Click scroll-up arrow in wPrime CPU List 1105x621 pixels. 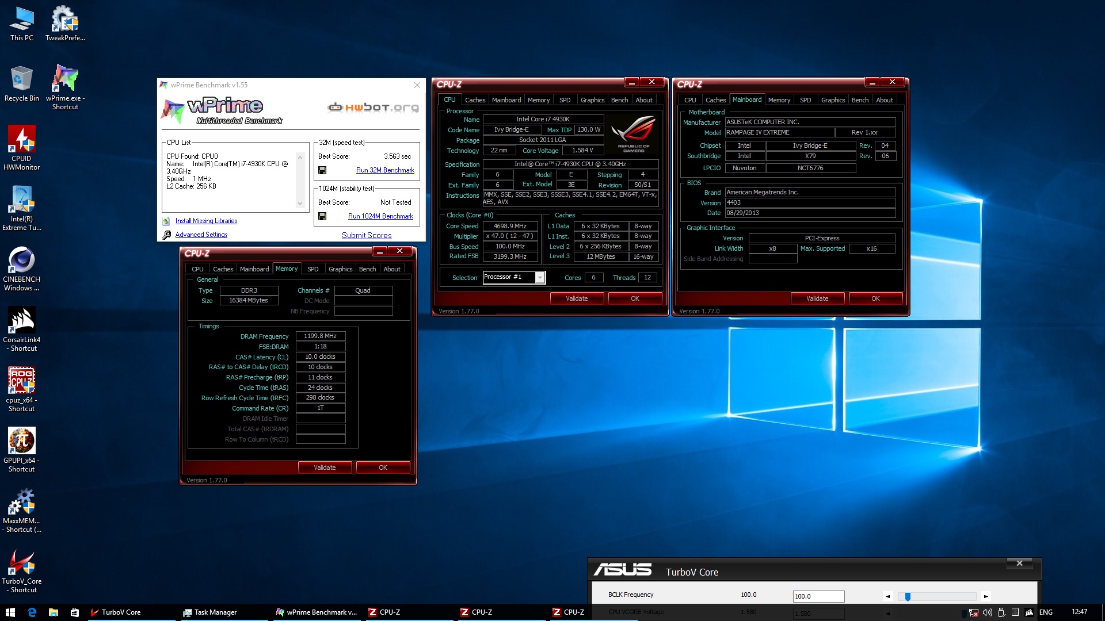300,157
